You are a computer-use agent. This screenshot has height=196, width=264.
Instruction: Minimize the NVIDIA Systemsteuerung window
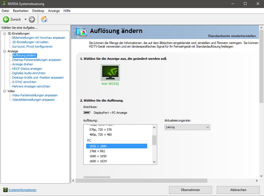(233, 4)
